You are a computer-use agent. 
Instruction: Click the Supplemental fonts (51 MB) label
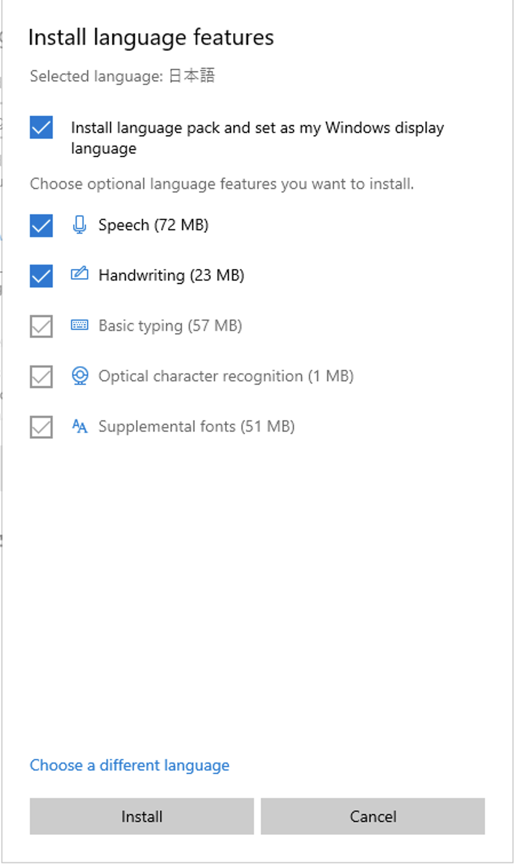click(197, 427)
